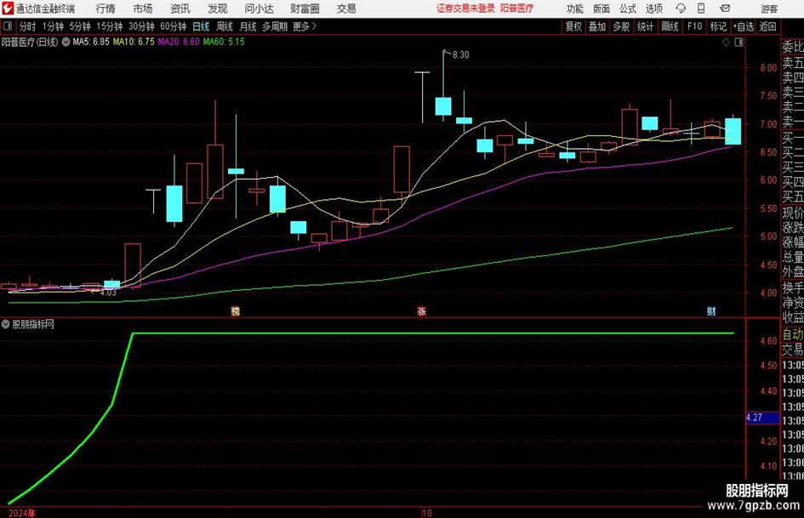Open the 资讯 menu
Image resolution: width=804 pixels, height=518 pixels.
180,9
